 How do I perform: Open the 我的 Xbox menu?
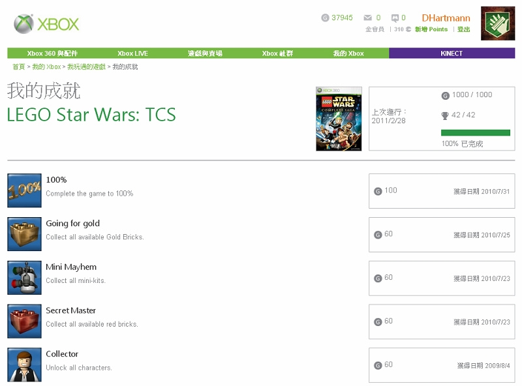click(348, 53)
